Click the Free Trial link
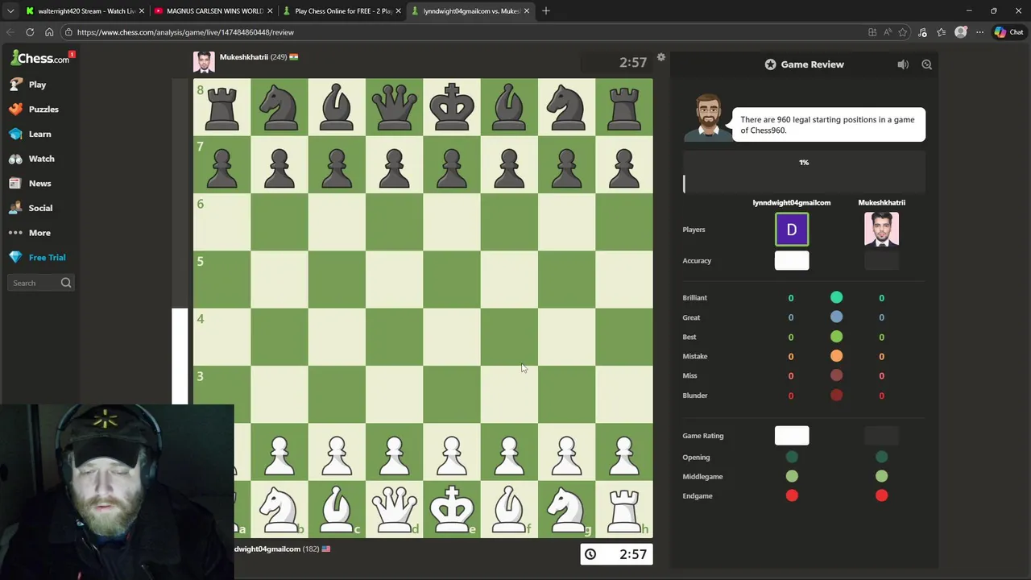 (x=38, y=258)
